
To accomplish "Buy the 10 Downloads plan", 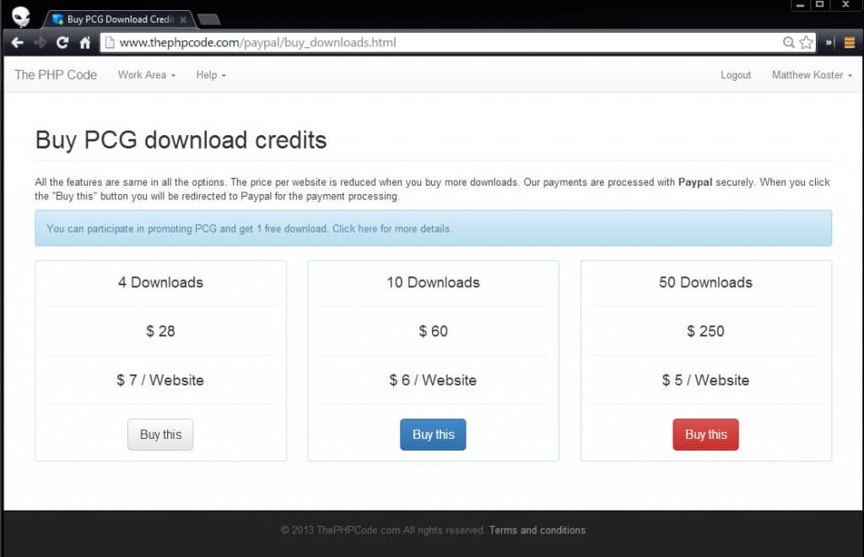I will (433, 434).
